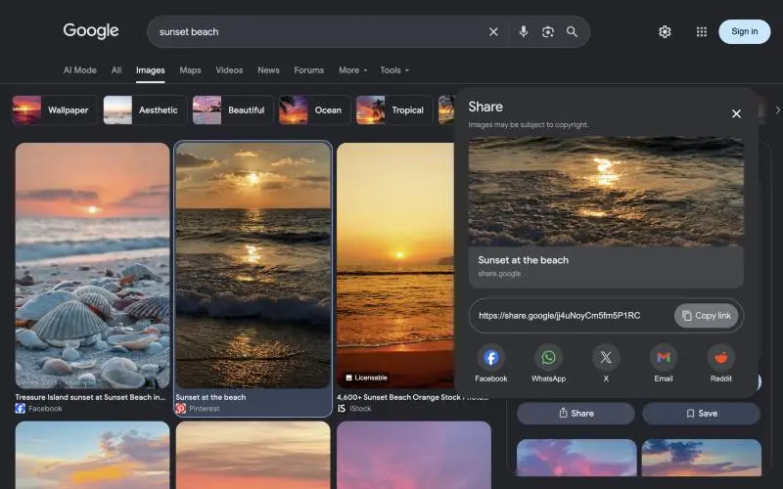Open the Maps tab

point(190,70)
